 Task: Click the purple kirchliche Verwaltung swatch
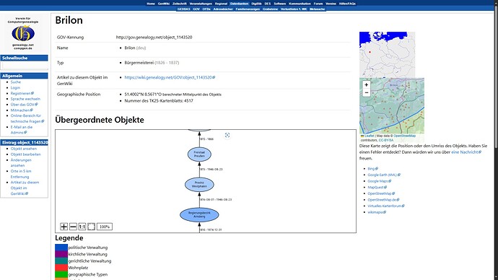pyautogui.click(x=61, y=254)
